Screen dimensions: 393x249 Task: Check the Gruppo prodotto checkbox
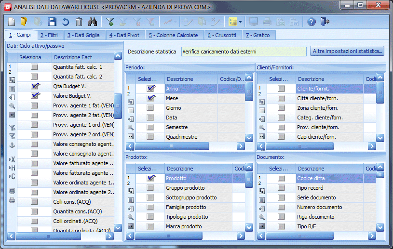click(x=150, y=188)
